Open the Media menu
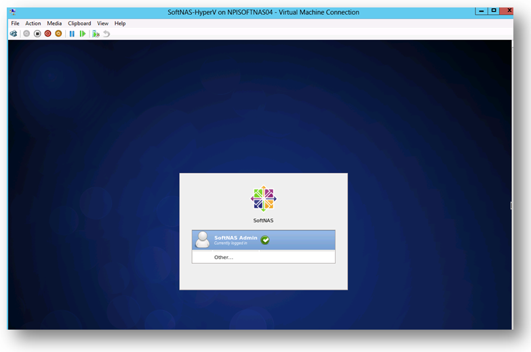The width and height of the screenshot is (531, 352). click(54, 23)
